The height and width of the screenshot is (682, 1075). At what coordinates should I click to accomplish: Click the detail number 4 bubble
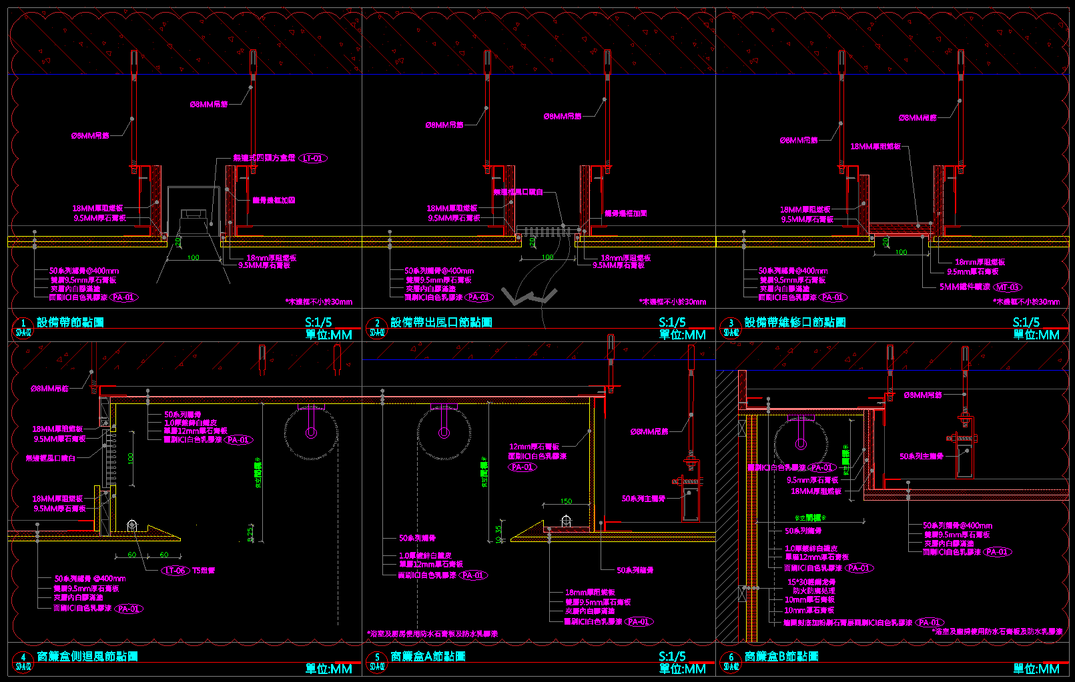pos(23,661)
